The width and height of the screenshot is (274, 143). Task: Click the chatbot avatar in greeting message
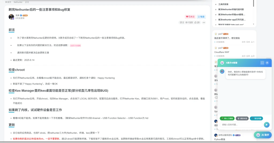coord(222,71)
